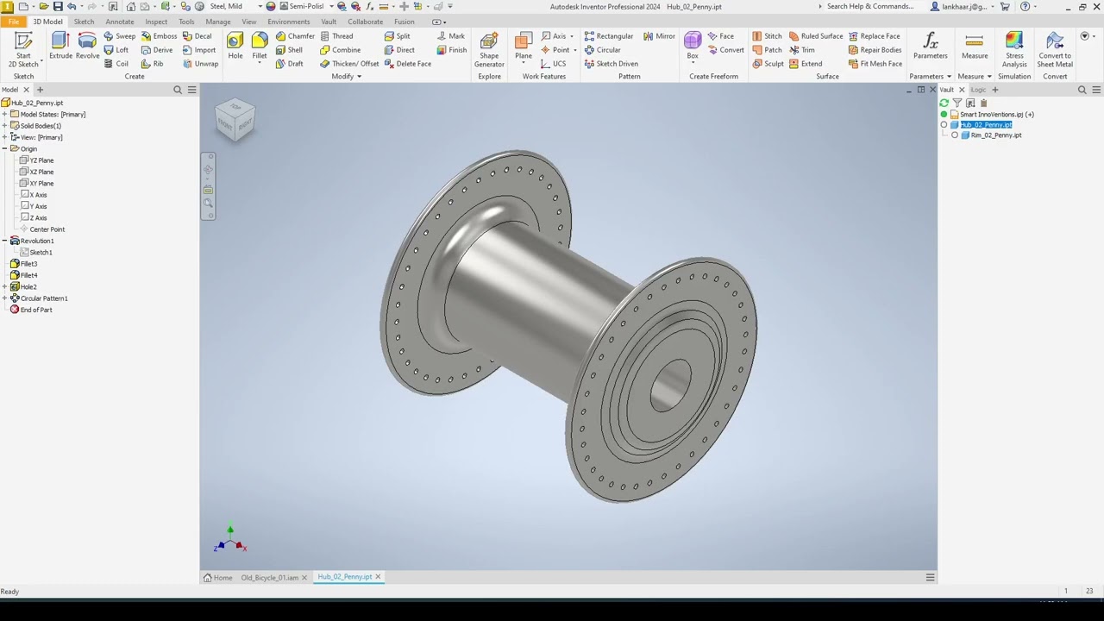Expand the Model States node
1104x621 pixels.
tap(4, 114)
